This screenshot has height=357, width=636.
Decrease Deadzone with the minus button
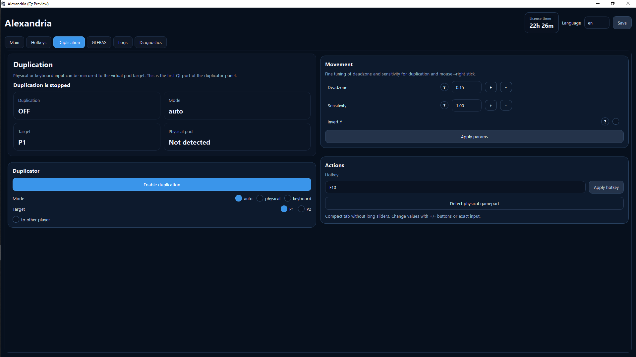coord(506,87)
